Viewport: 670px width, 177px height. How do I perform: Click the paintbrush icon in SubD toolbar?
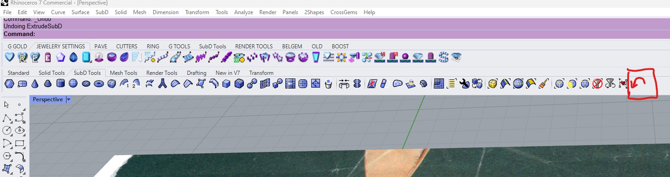point(544,83)
